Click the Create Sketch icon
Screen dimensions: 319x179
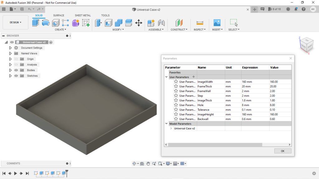pos(86,23)
